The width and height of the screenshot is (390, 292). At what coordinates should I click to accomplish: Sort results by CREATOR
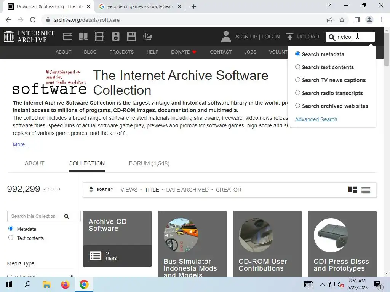coord(229,190)
